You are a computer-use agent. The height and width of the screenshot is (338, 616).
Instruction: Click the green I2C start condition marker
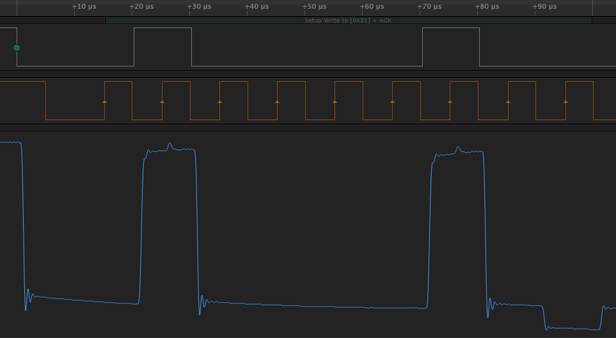point(17,48)
